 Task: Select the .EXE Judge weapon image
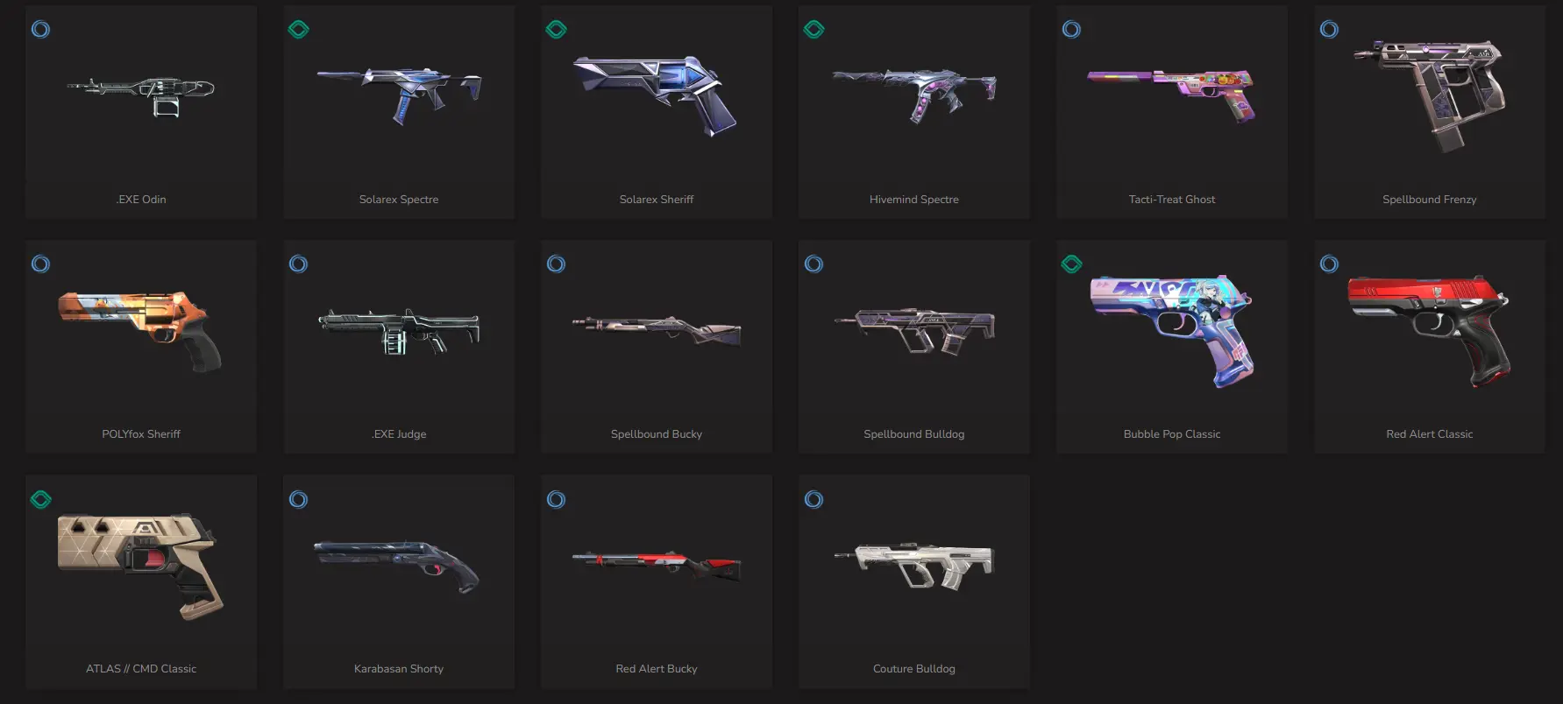[x=399, y=331]
